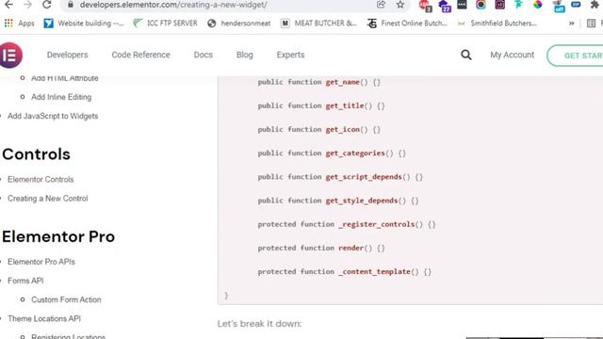603x339 pixels.
Task: Click the get_icon function line
Action: point(319,130)
